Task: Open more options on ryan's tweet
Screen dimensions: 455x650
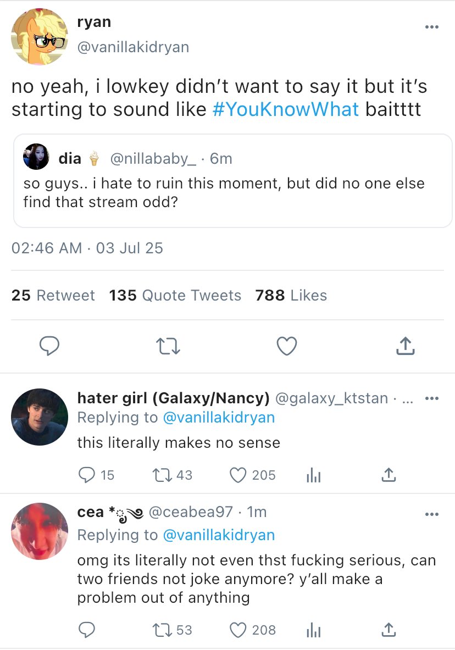Action: pyautogui.click(x=432, y=27)
